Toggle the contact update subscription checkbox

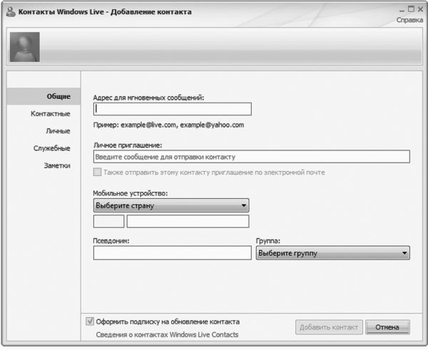coord(89,321)
